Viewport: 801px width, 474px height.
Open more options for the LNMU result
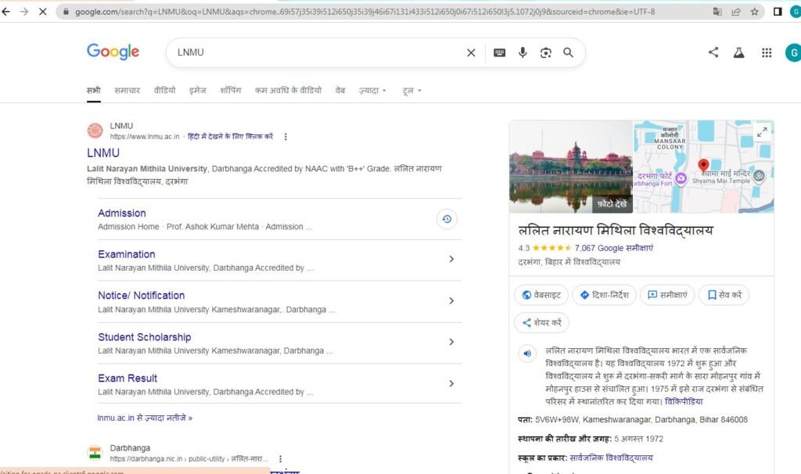pyautogui.click(x=286, y=137)
